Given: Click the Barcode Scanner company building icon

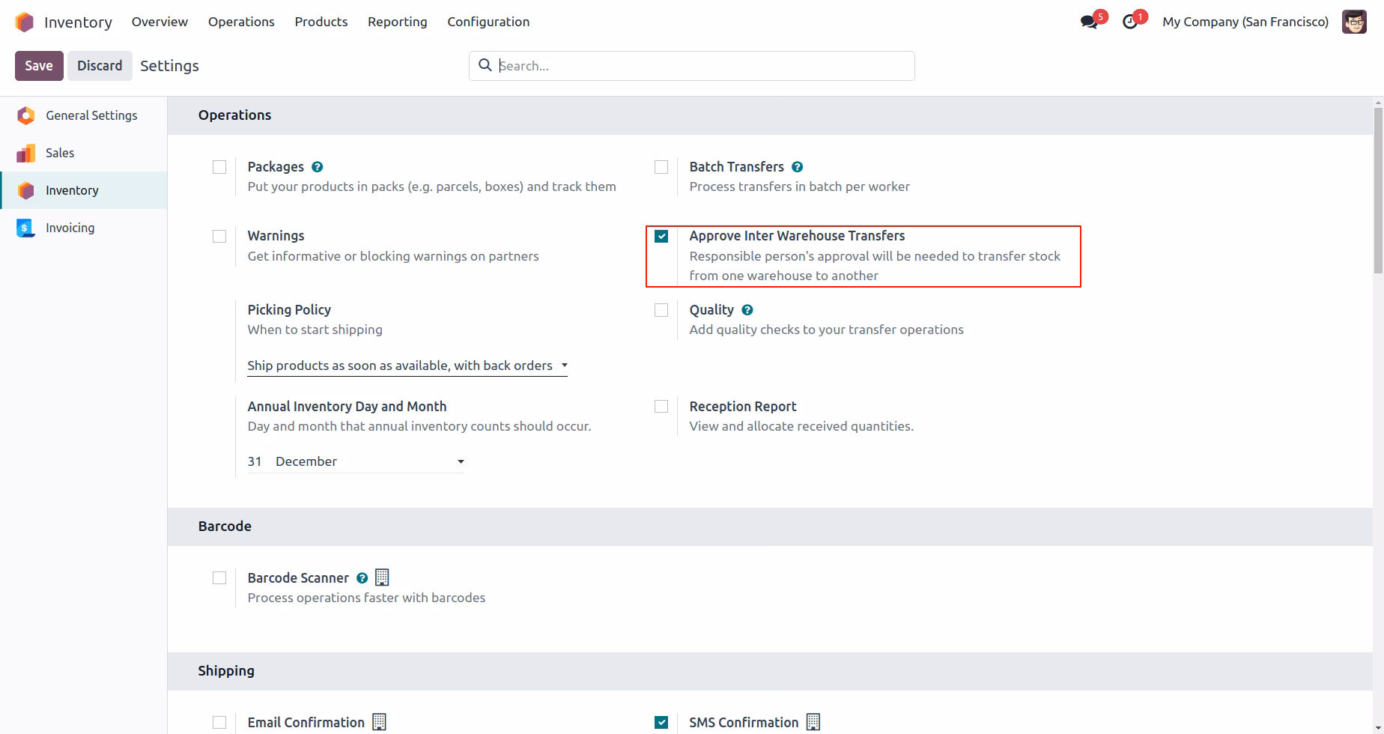Looking at the screenshot, I should click(382, 577).
